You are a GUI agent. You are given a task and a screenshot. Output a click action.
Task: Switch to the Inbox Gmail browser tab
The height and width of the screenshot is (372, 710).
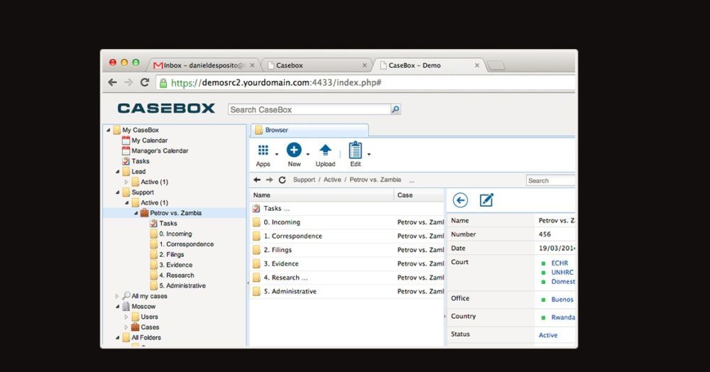tap(202, 65)
